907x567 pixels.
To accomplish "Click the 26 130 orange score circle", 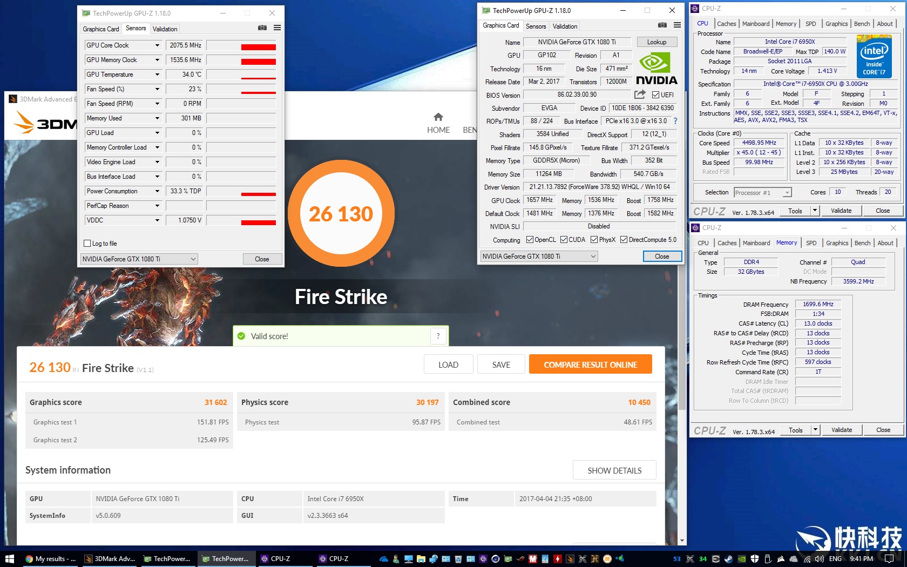I will click(341, 214).
